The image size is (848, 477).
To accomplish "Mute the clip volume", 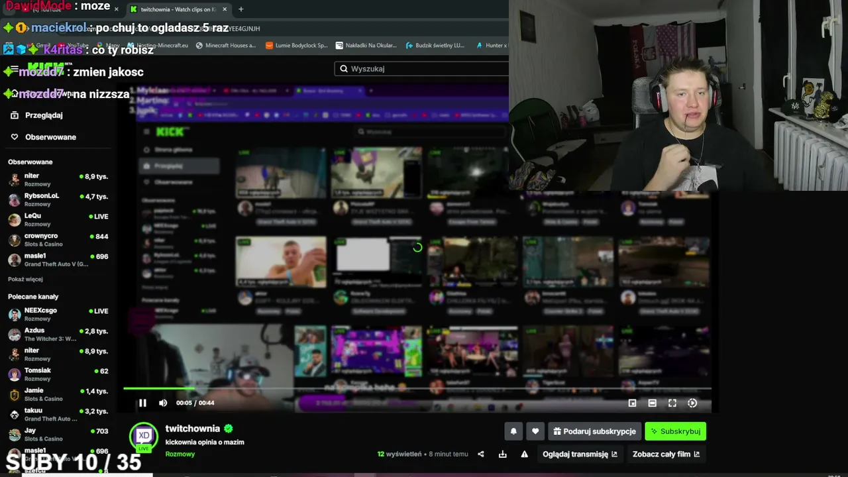I will coord(163,403).
